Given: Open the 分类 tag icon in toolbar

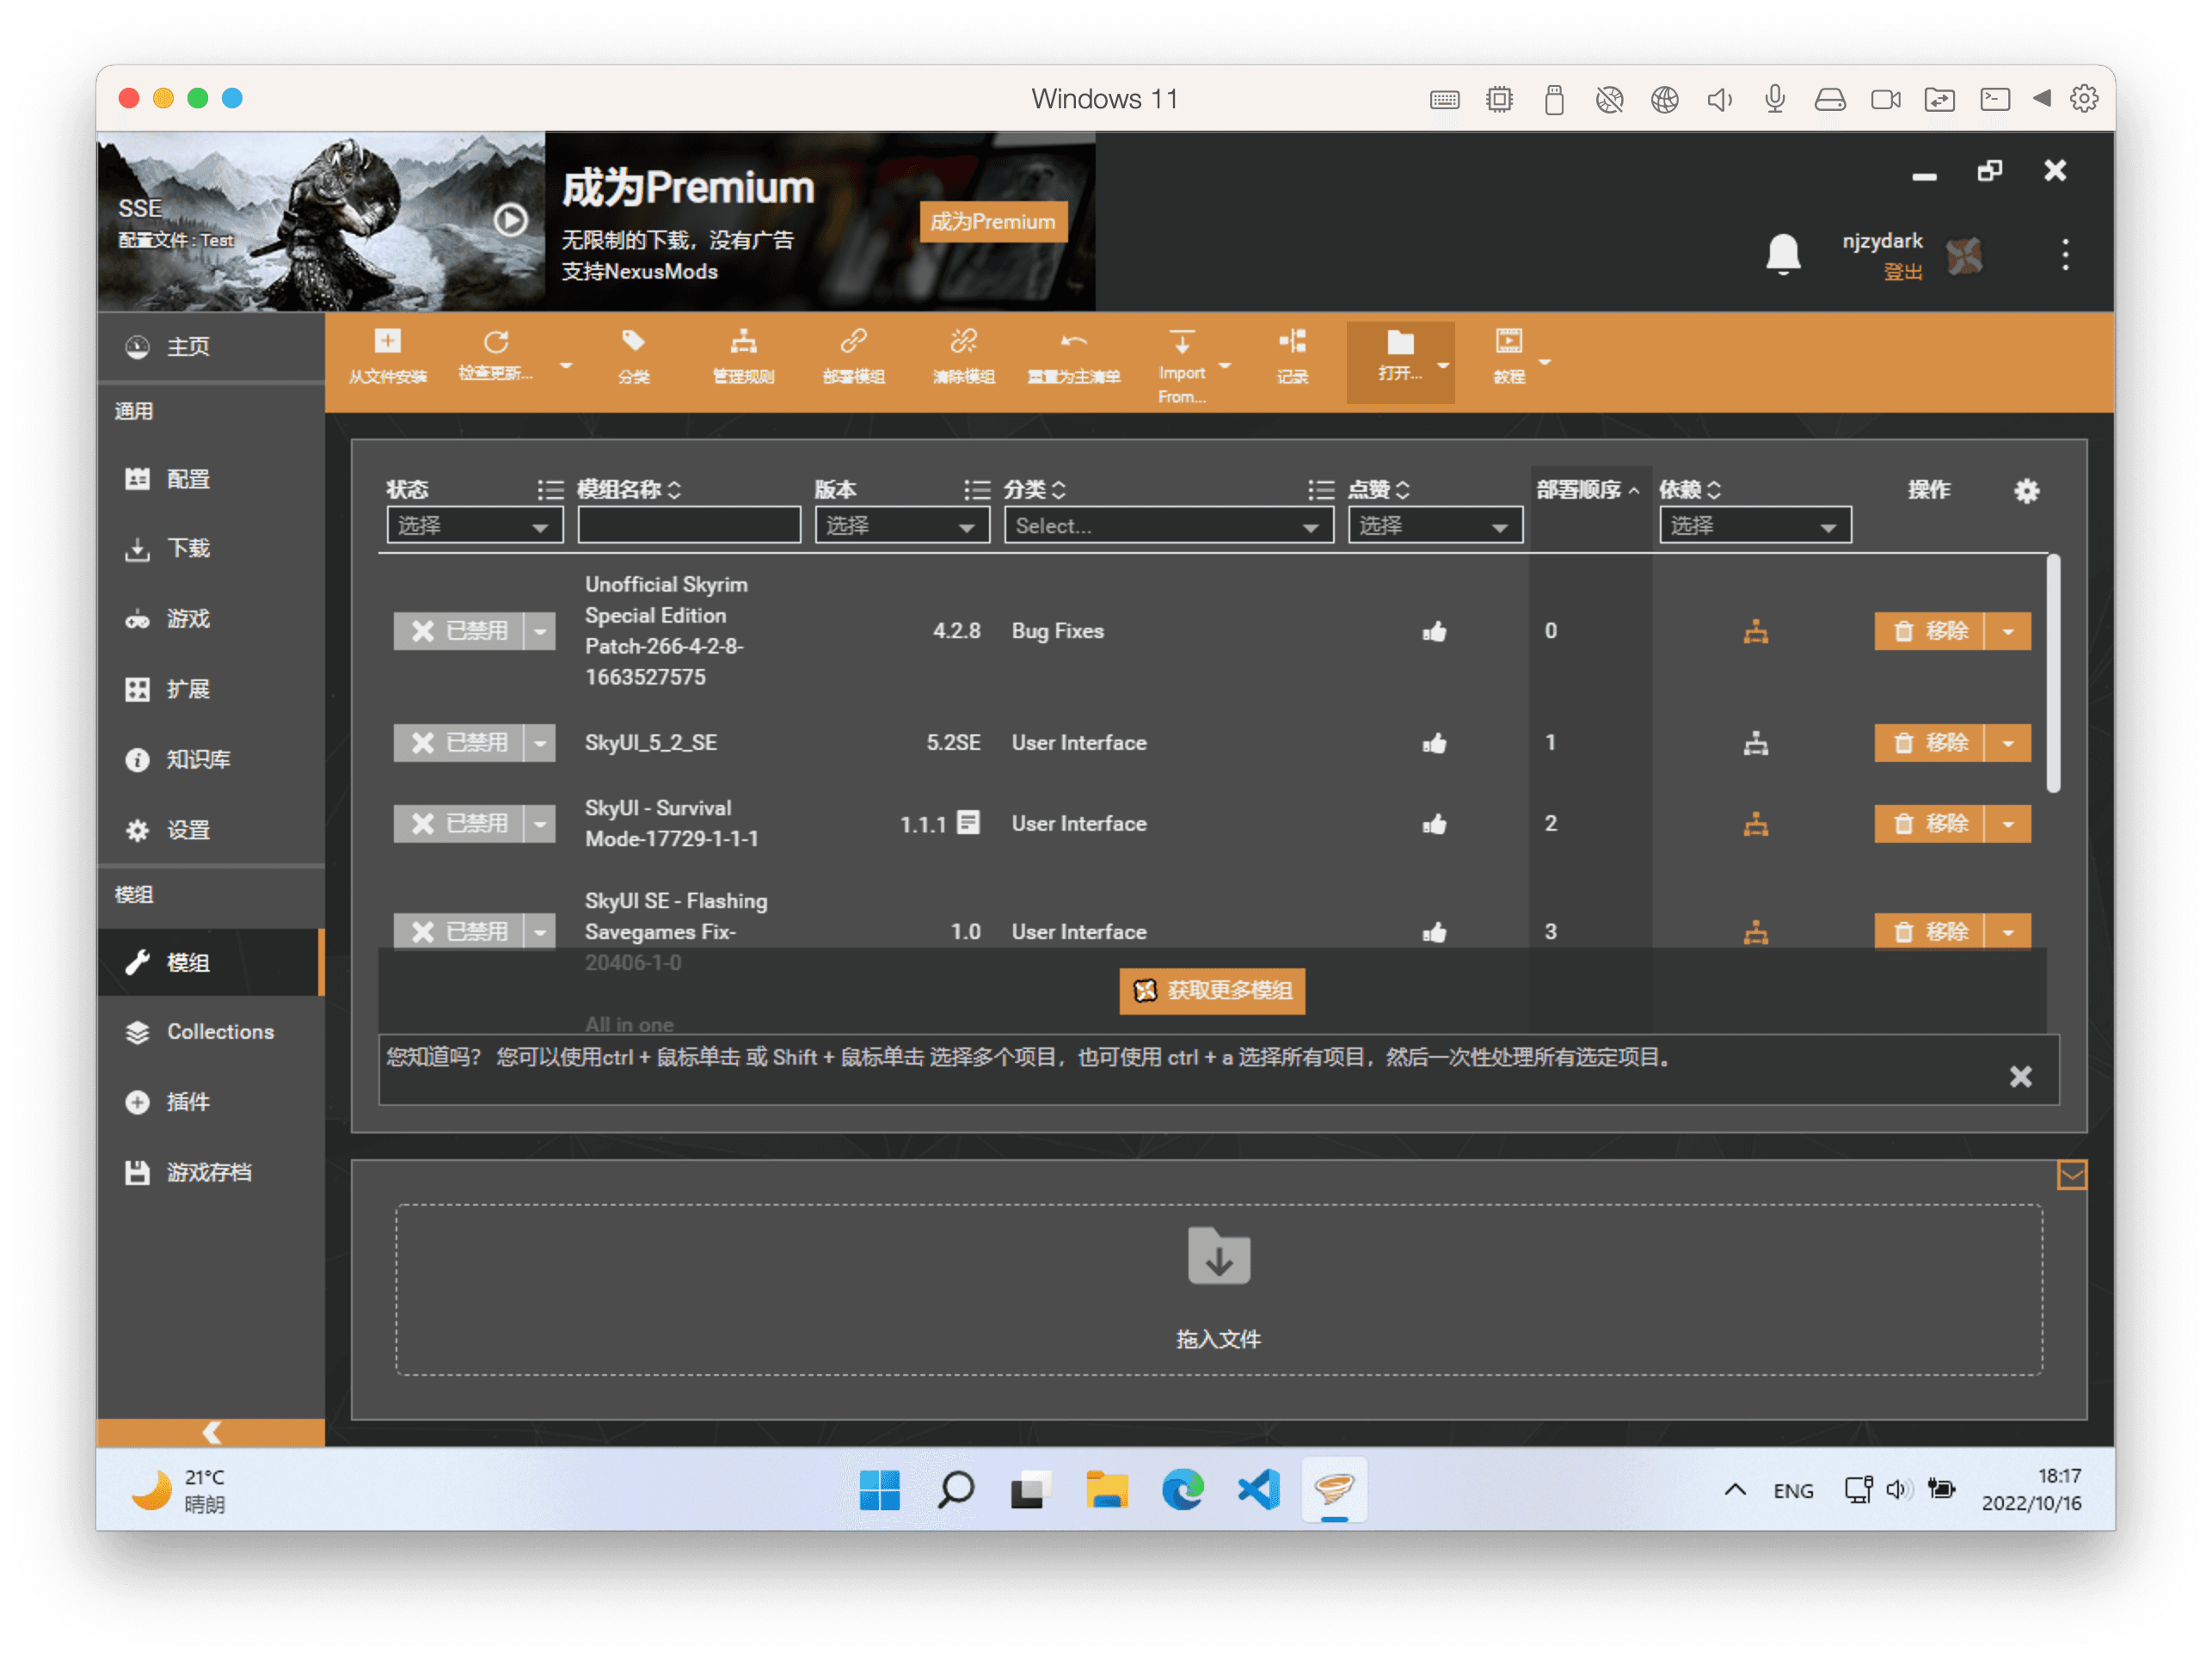Looking at the screenshot, I should tap(633, 342).
